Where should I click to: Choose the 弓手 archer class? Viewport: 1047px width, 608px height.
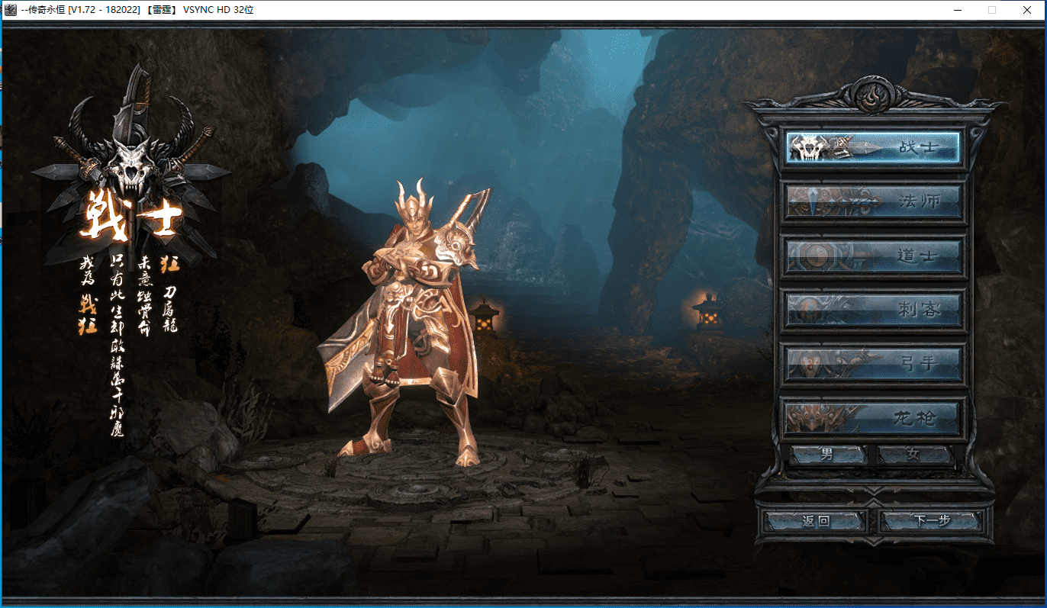874,364
